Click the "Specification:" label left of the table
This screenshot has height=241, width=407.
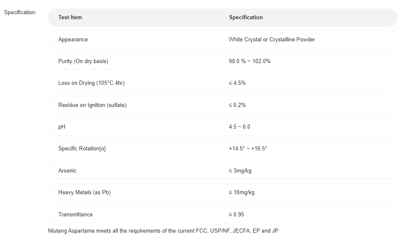click(x=20, y=12)
